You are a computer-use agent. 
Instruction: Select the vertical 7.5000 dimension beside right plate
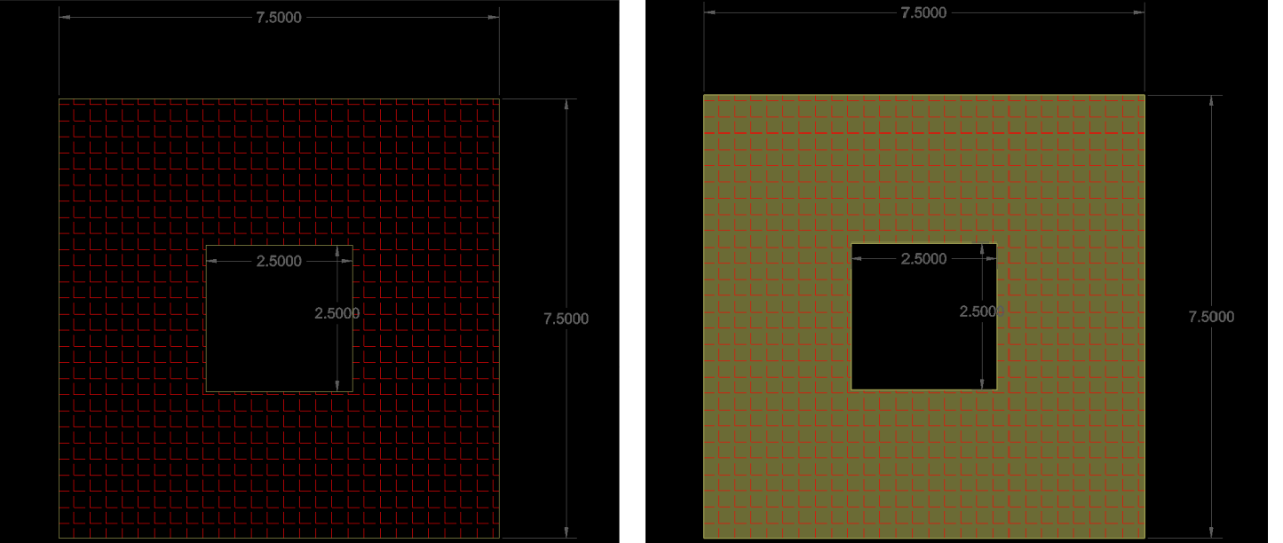click(x=1211, y=317)
